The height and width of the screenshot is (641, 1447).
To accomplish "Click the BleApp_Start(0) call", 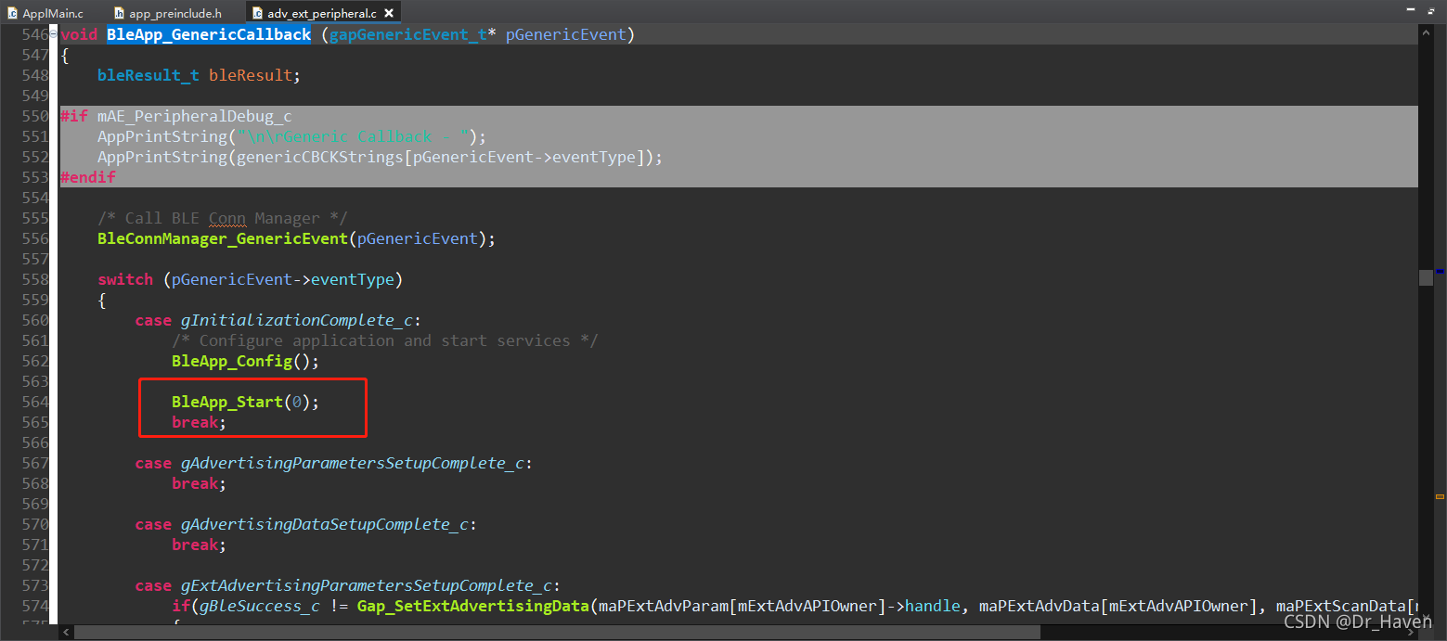I will [x=246, y=402].
